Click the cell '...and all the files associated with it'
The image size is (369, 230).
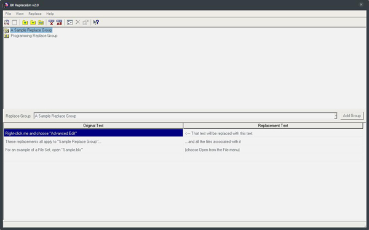(x=273, y=142)
